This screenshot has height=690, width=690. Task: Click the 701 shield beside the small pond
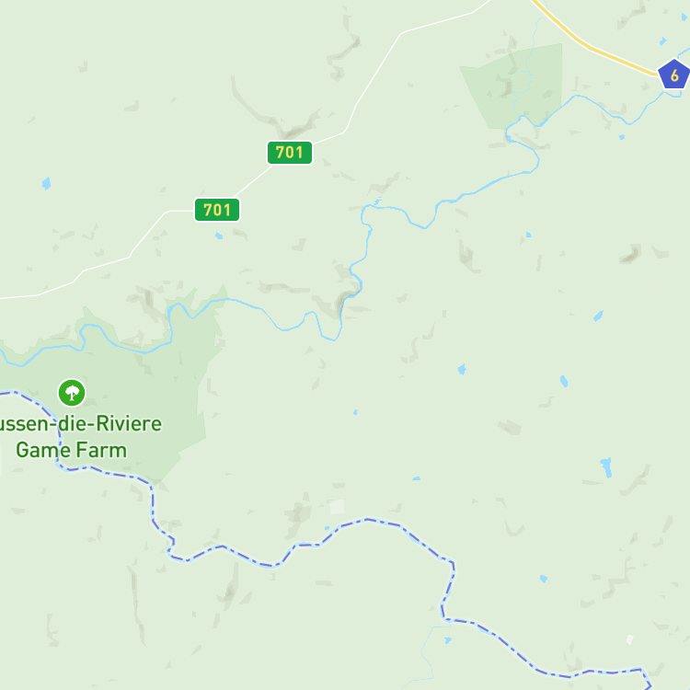coord(217,210)
